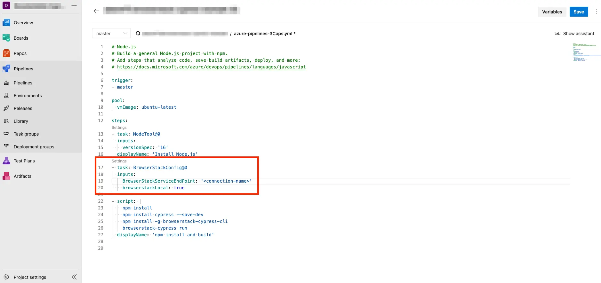Click the Test Plans flask icon

pyautogui.click(x=6, y=161)
